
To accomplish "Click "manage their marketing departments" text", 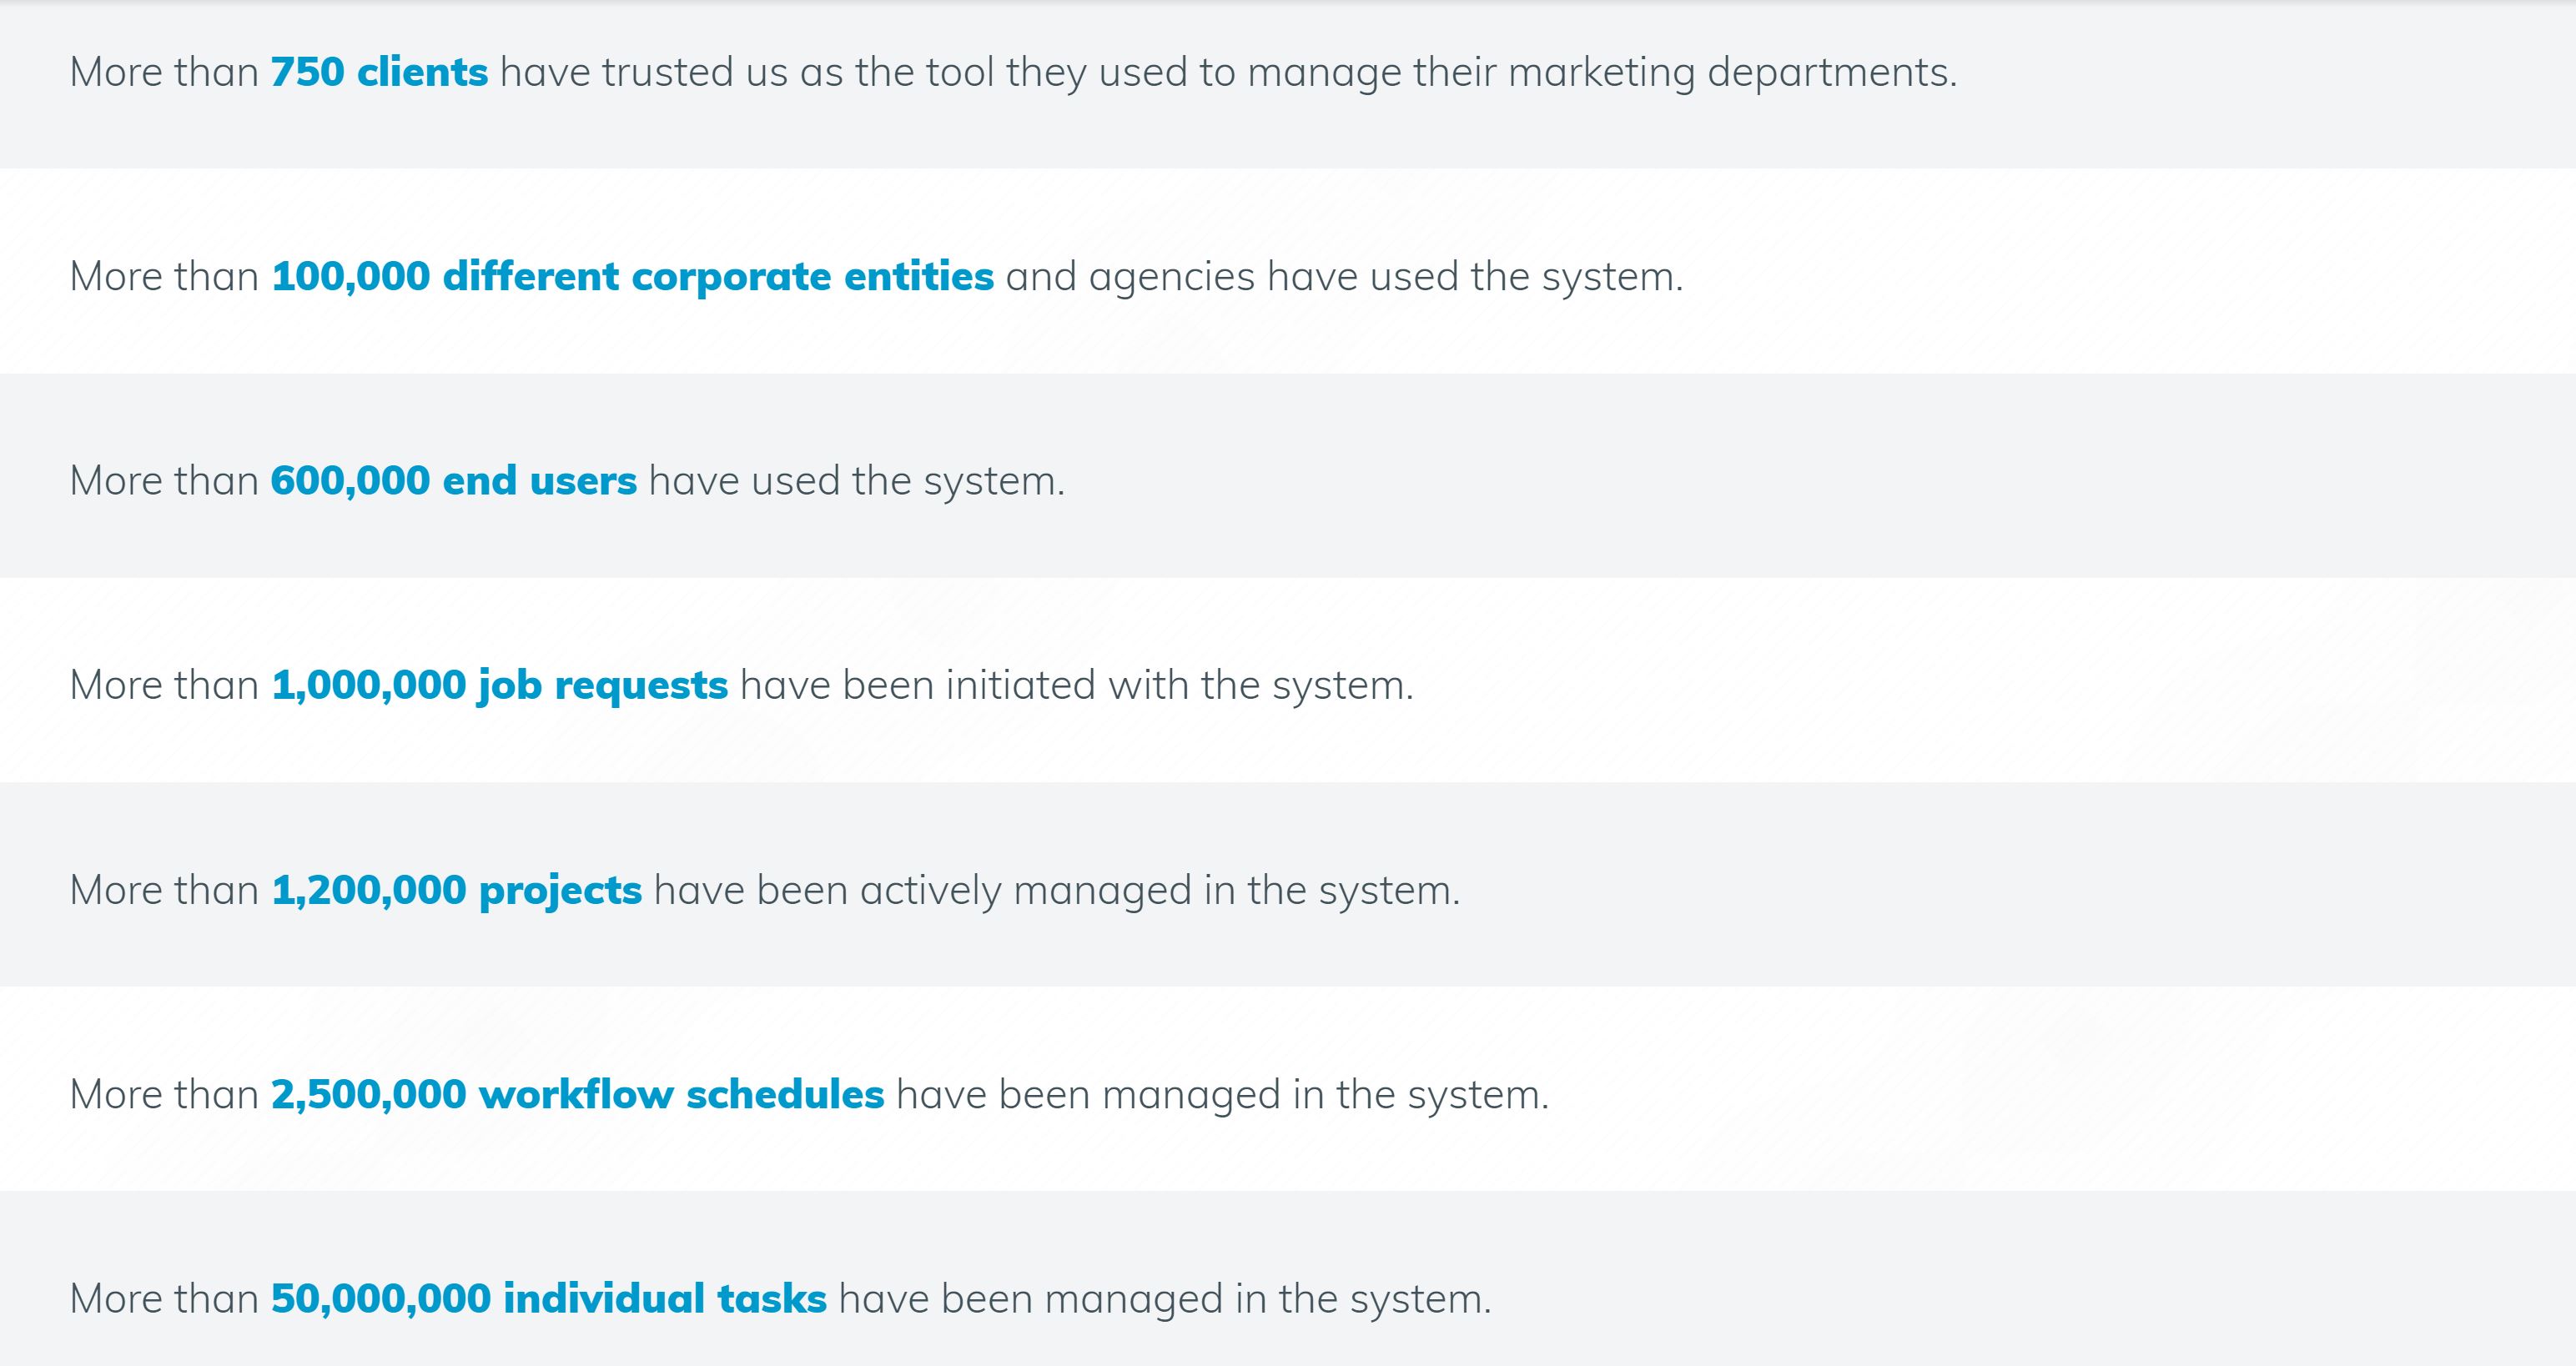I will point(1600,72).
